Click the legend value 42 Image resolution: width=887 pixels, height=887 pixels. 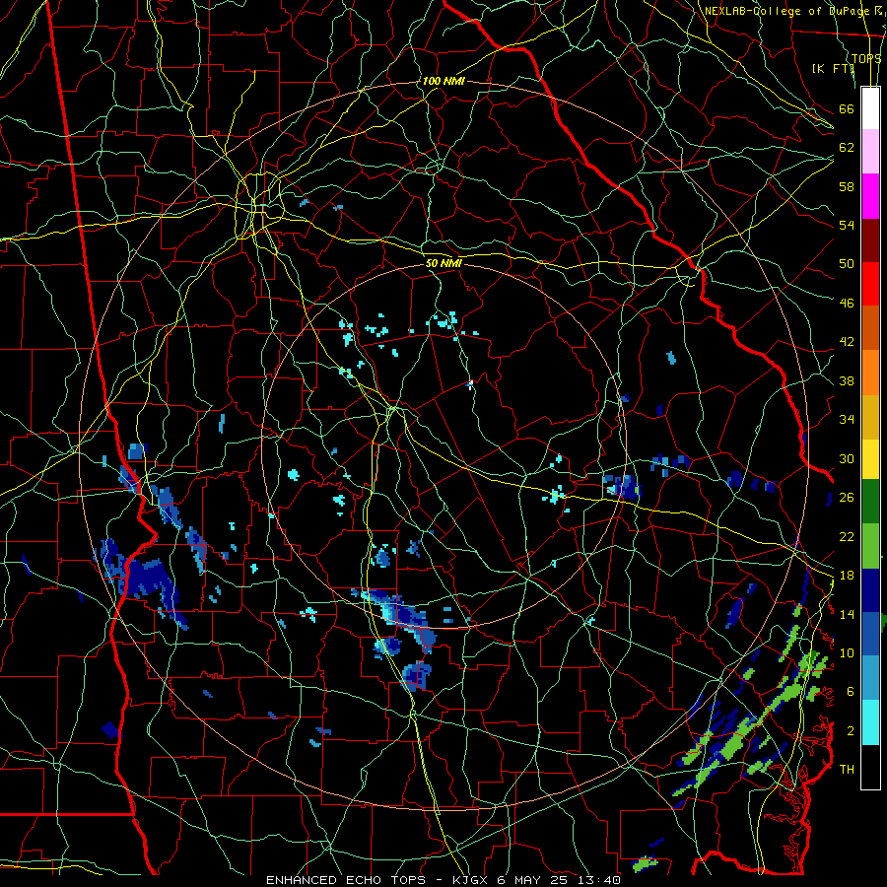[x=847, y=342]
